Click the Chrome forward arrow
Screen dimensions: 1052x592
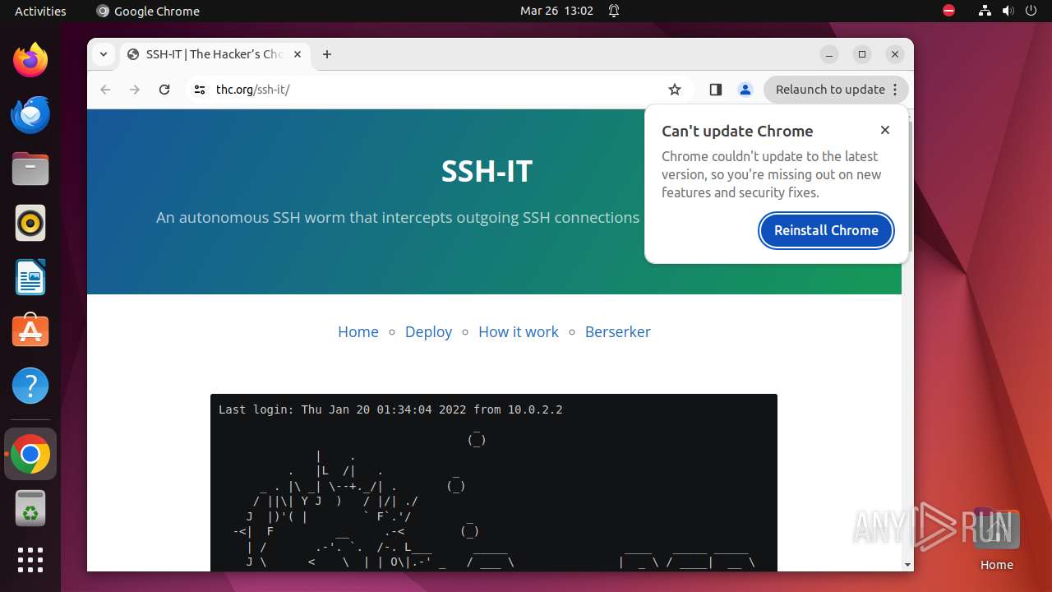135,90
